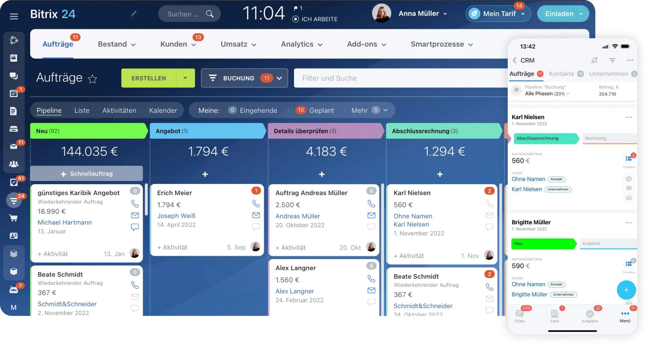Open the Michael Hartmann contact link
This screenshot has width=649, height=346.
(x=65, y=222)
